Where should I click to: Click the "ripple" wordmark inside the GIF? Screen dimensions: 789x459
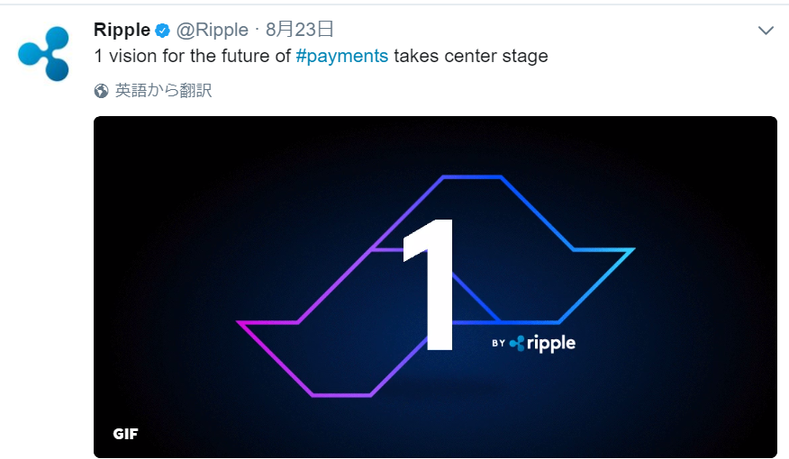551,344
